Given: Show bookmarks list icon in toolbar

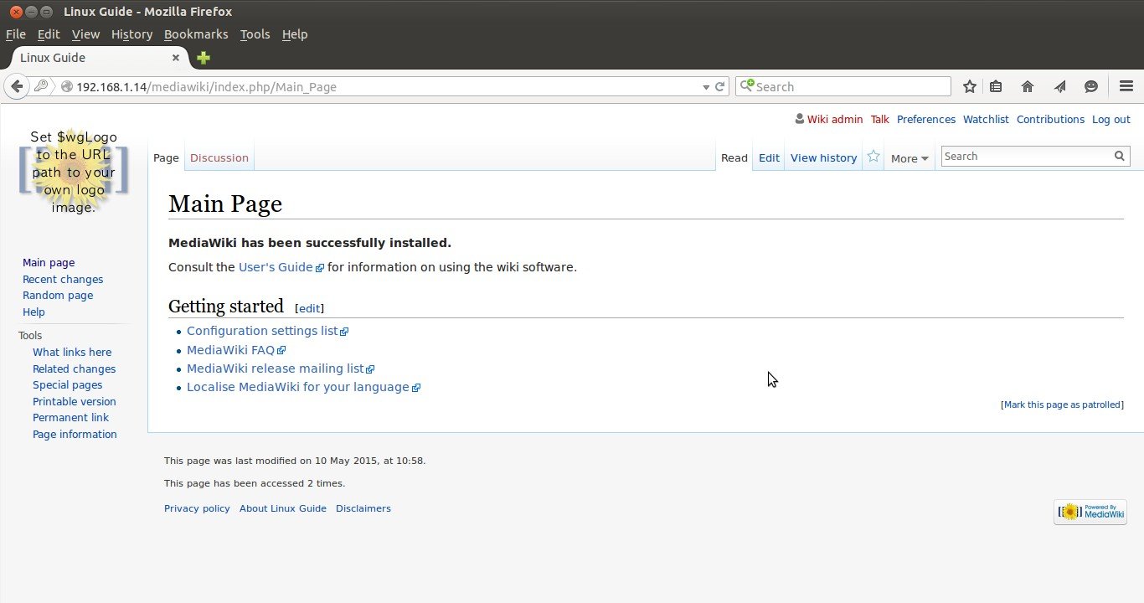Looking at the screenshot, I should (x=996, y=86).
